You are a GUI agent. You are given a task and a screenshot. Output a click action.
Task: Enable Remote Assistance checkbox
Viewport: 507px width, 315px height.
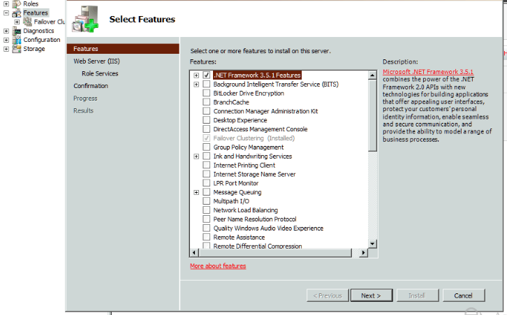pos(206,237)
